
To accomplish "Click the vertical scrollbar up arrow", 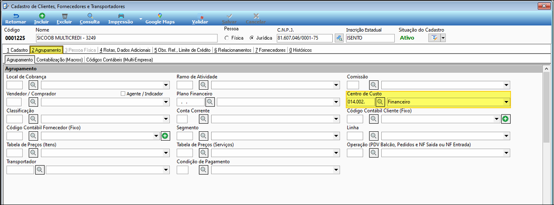I will click(x=546, y=69).
